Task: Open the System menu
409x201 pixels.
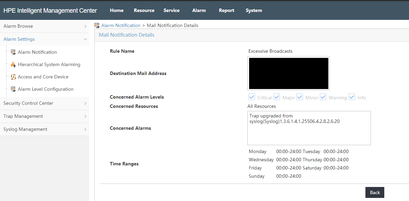Action: coord(254,10)
